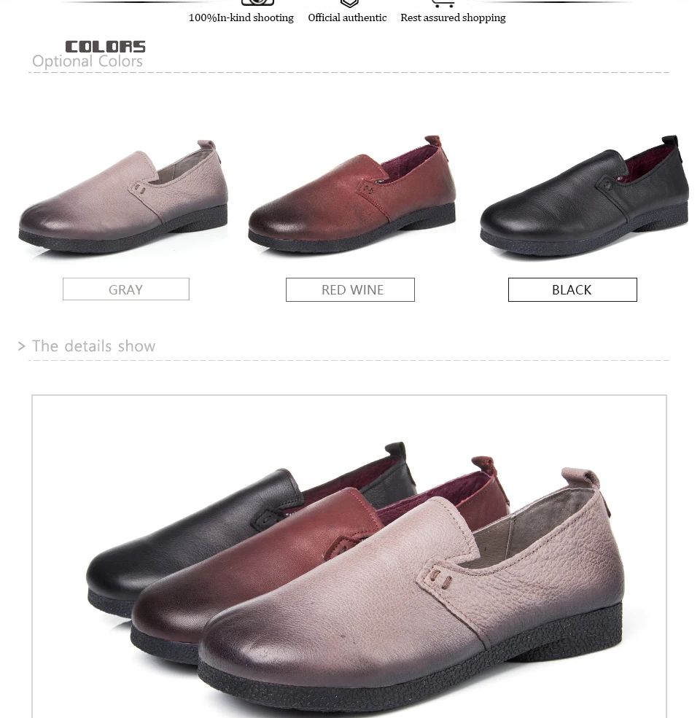Click the black shoe thumbnail
This screenshot has width=700, height=718.
585,196
